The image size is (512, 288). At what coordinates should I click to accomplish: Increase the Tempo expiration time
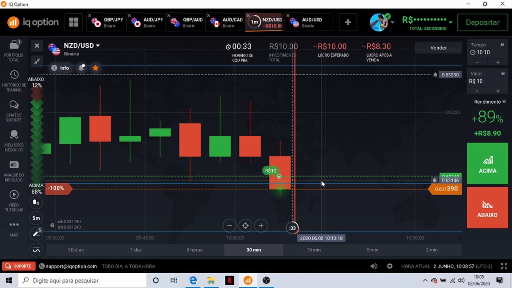[x=498, y=62]
